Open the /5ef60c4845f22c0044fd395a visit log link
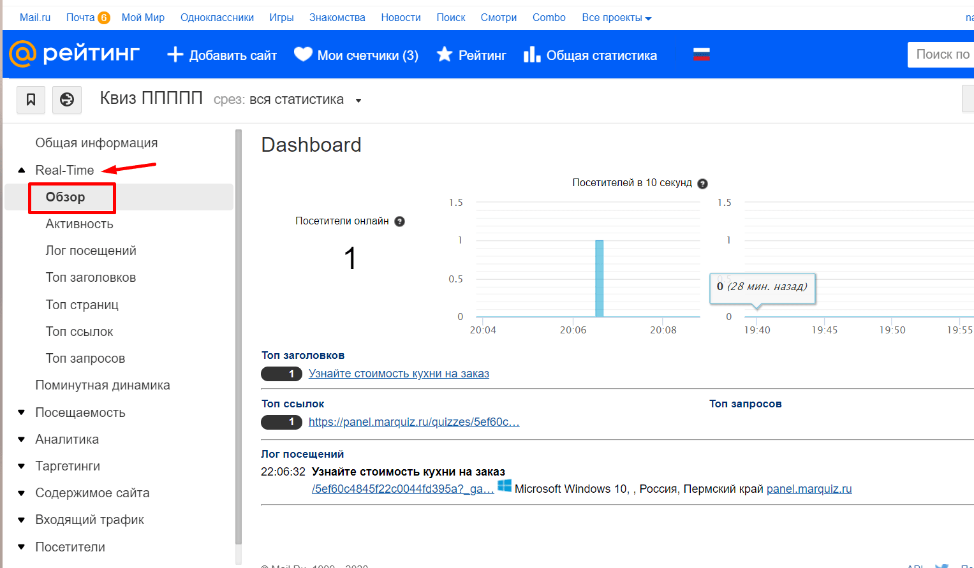 point(403,489)
